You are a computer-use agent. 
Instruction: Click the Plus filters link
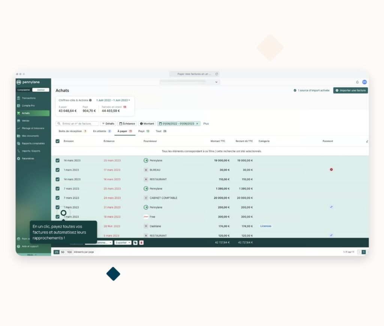pos(206,124)
